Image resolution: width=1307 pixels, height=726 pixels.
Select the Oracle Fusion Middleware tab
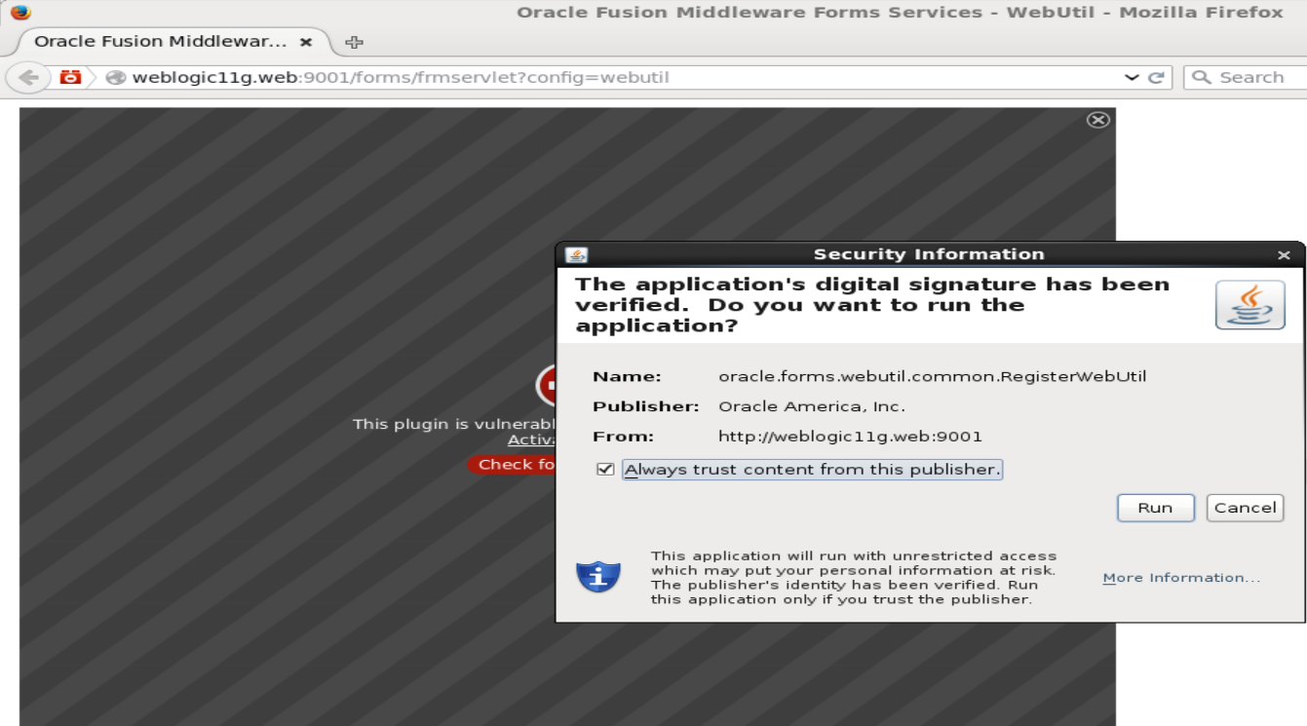pyautogui.click(x=173, y=42)
